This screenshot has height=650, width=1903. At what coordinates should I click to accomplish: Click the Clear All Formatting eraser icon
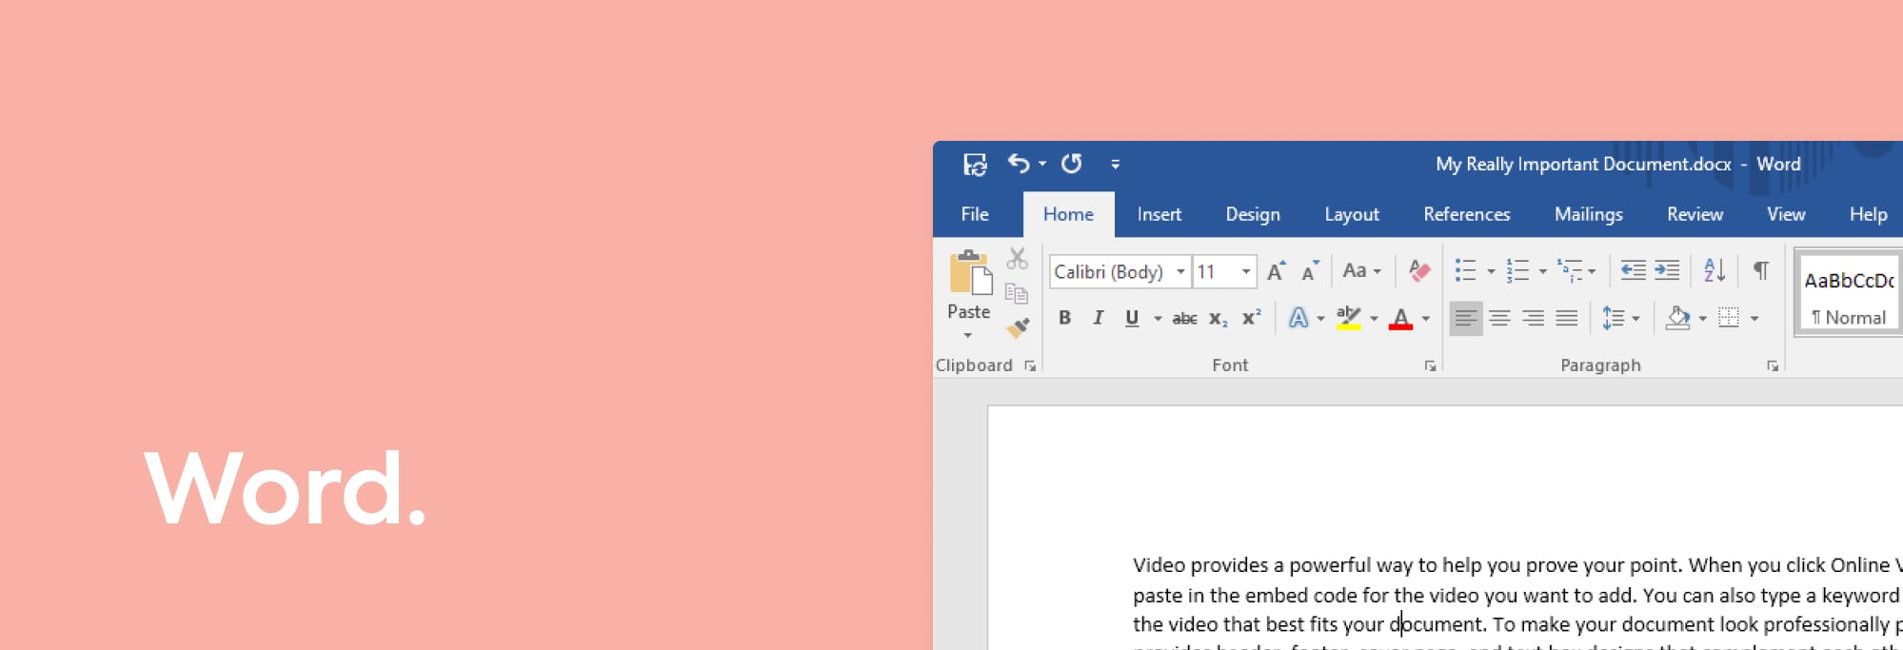(x=1418, y=271)
